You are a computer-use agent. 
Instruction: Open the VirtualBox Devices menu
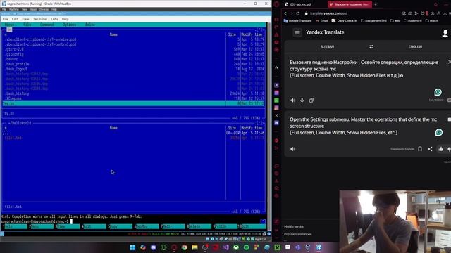pyautogui.click(x=44, y=9)
